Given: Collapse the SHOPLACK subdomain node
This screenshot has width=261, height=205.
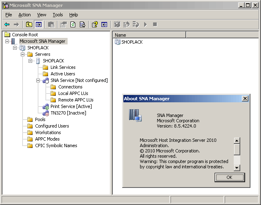Looking at the screenshot, I should [15, 48].
